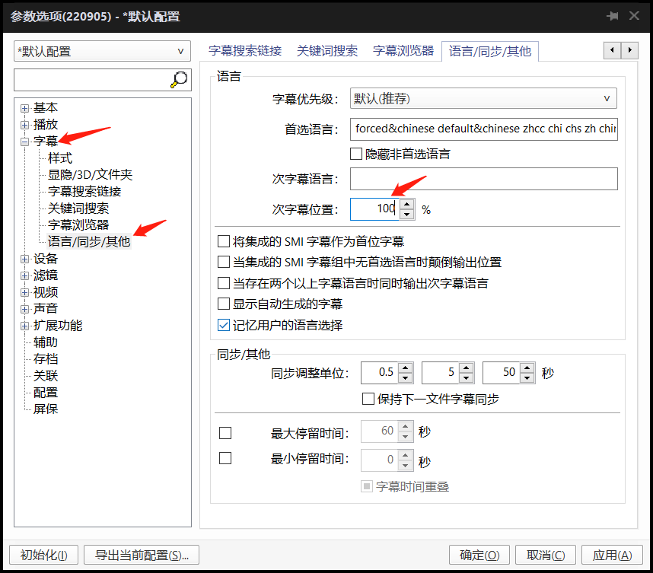Uncheck 记忆用户的语言选择
The image size is (653, 573).
(224, 325)
